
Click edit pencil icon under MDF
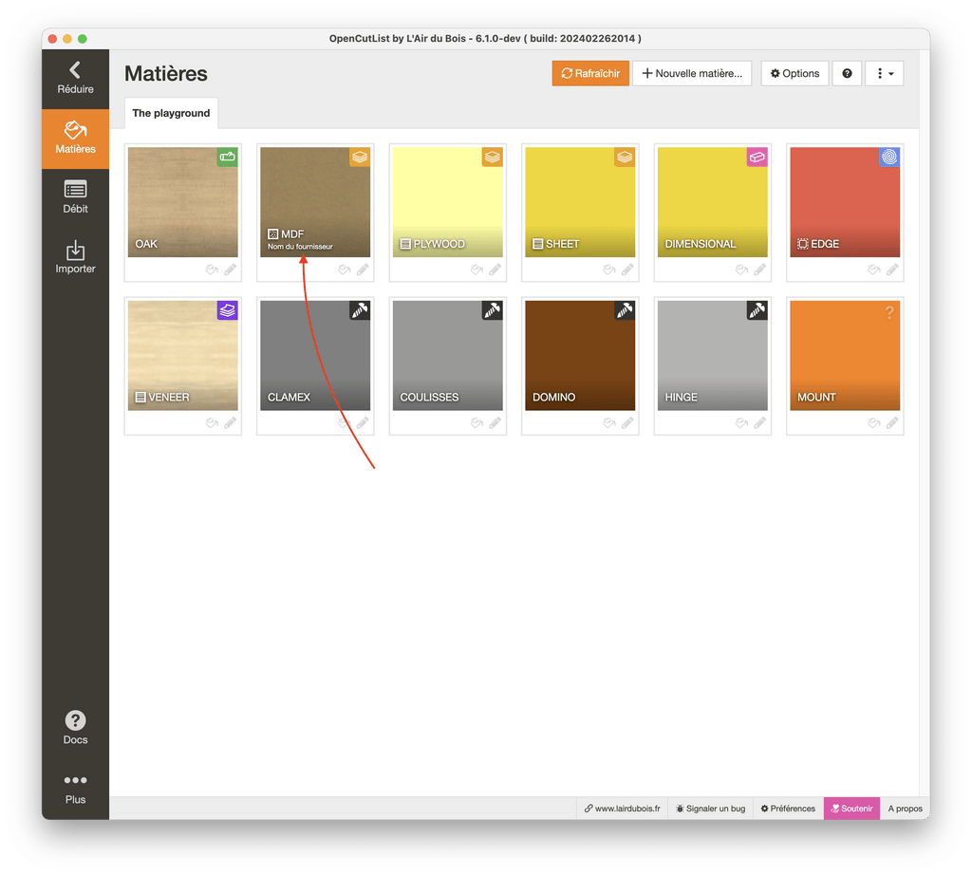pyautogui.click(x=363, y=270)
